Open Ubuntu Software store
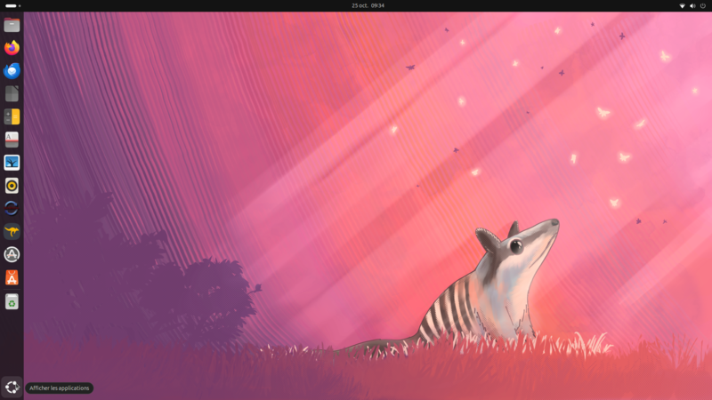The height and width of the screenshot is (400, 712). pos(12,277)
